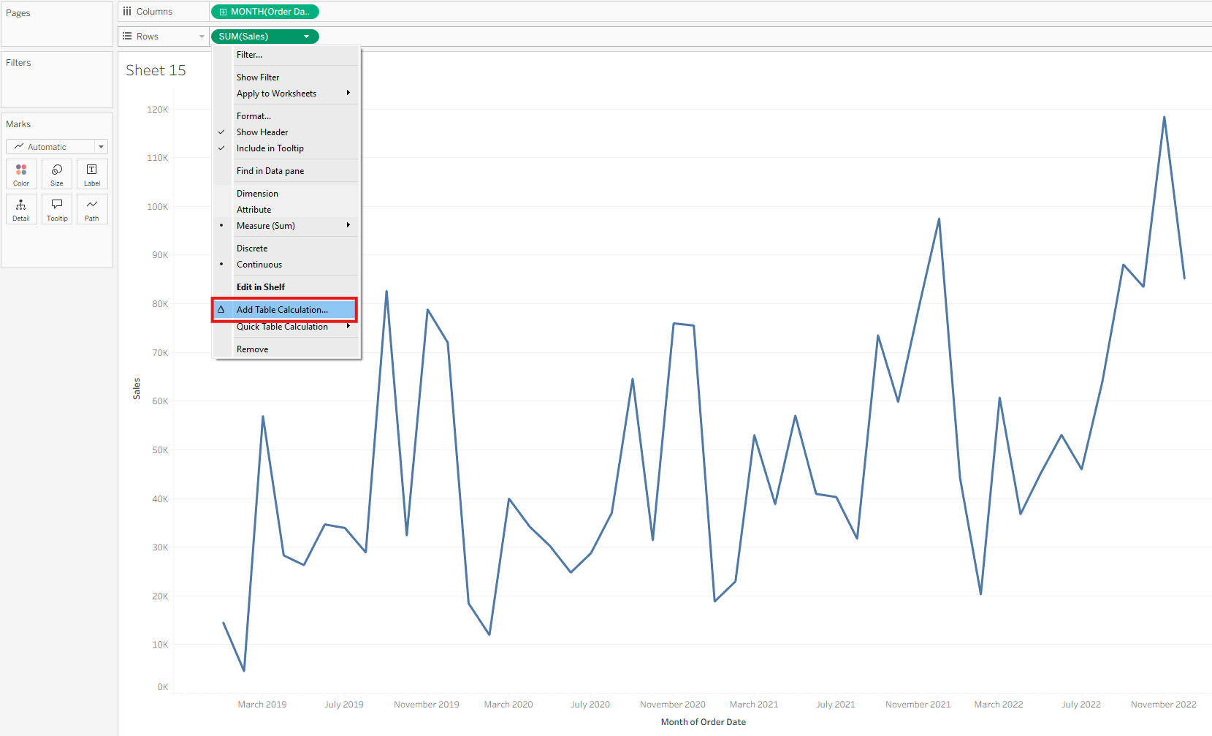1212x736 pixels.
Task: Click the Rows shelf icon
Action: pos(127,36)
